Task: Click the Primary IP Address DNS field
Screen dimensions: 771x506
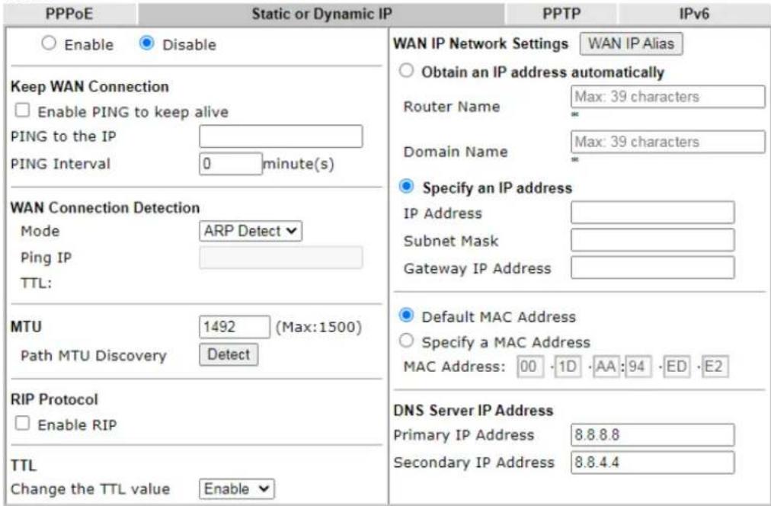Action: tap(652, 434)
